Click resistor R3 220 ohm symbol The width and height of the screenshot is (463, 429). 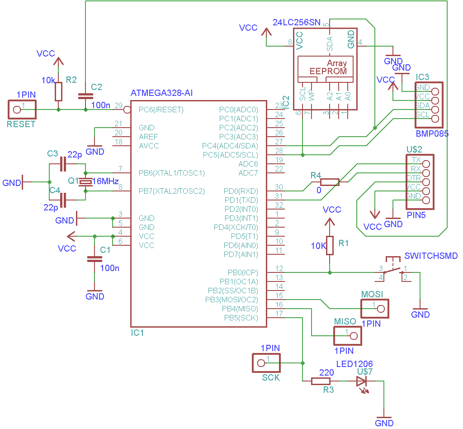[x=321, y=381]
